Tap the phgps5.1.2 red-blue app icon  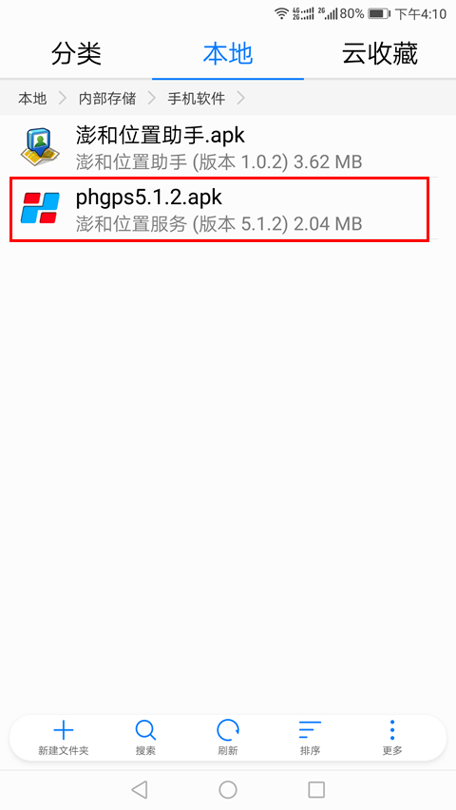coord(40,208)
